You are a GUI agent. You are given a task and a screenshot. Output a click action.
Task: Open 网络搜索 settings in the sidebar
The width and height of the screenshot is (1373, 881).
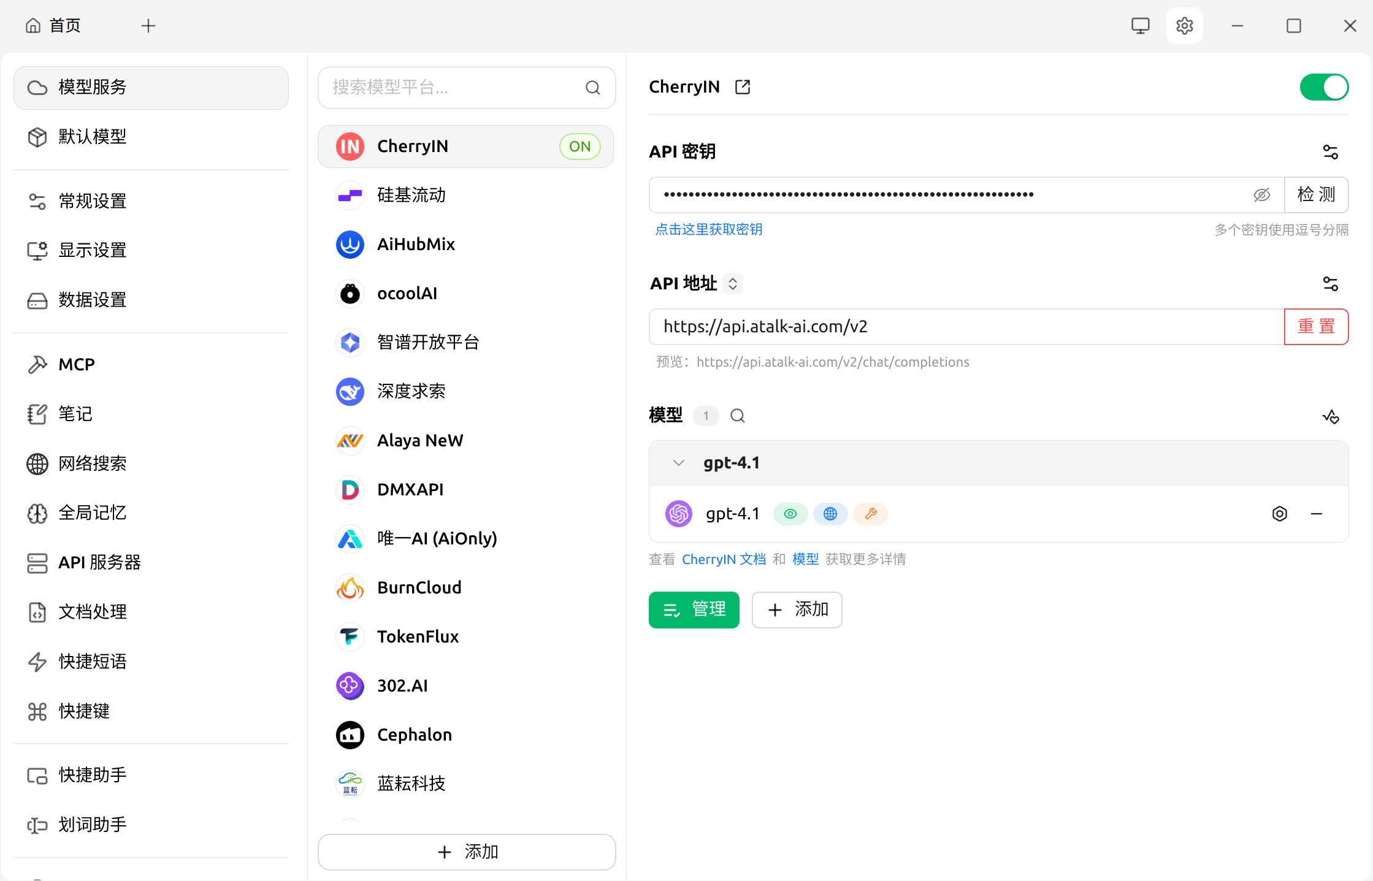[92, 463]
